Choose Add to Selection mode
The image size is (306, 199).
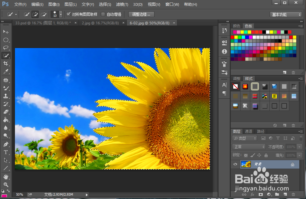35,14
